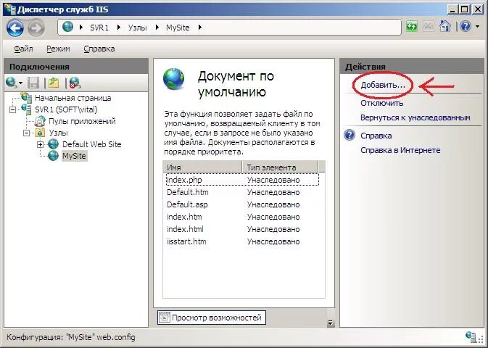
Task: Click the MySite globe icon in tree
Action: (53, 156)
